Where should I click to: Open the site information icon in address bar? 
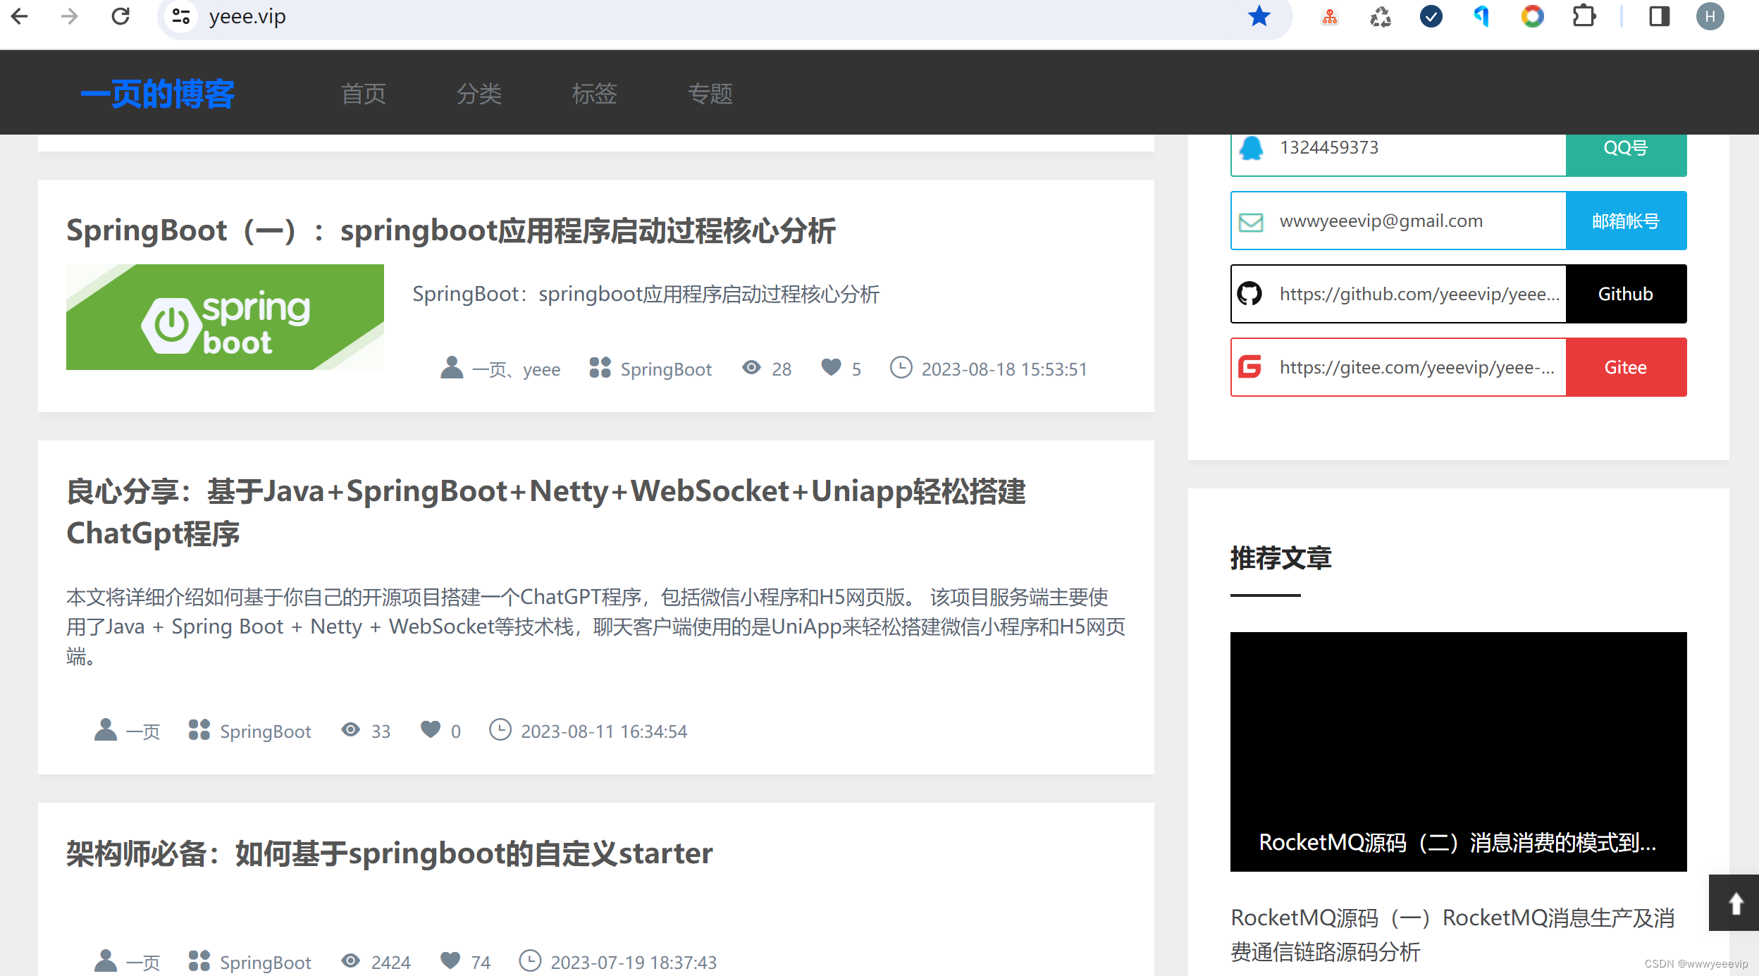(x=180, y=16)
